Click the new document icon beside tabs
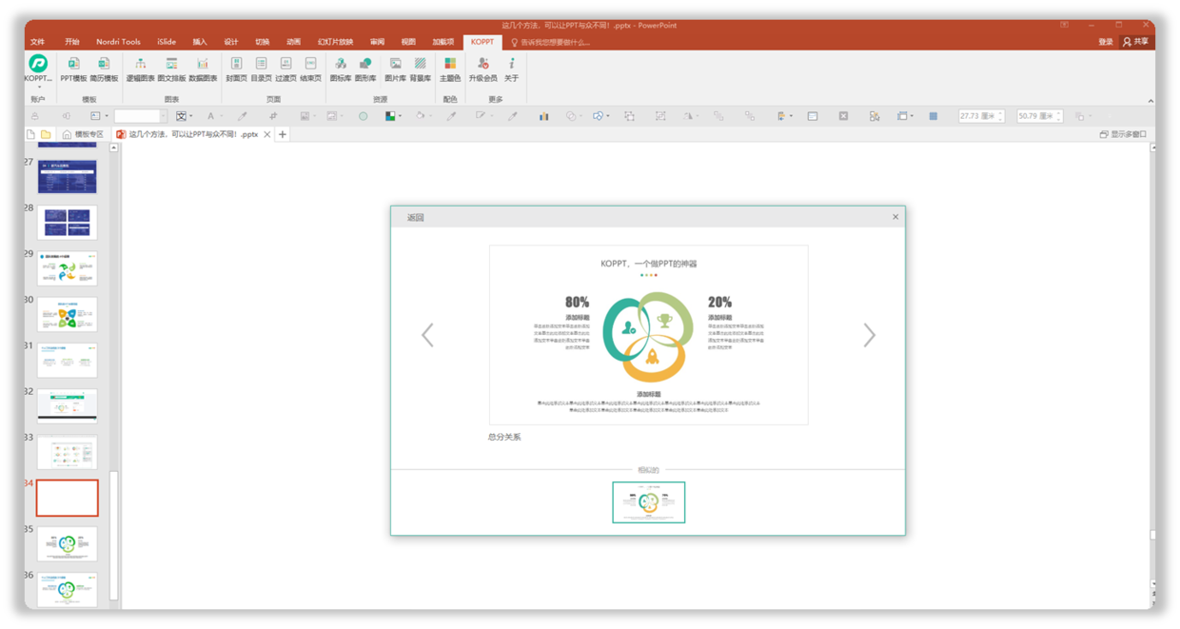This screenshot has height=629, width=1180. (x=31, y=134)
